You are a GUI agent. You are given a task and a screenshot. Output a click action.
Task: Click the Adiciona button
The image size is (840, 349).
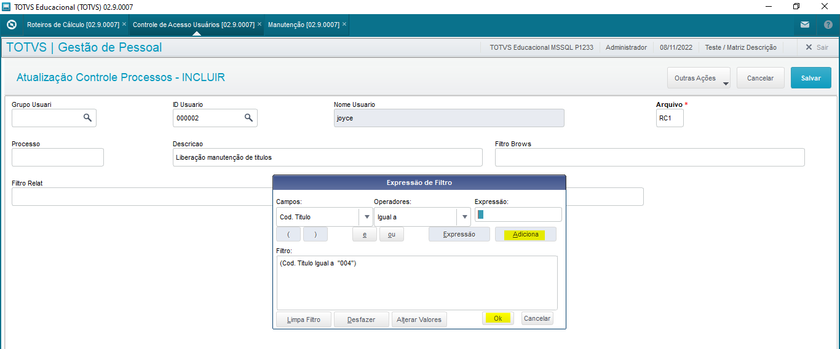tap(525, 234)
